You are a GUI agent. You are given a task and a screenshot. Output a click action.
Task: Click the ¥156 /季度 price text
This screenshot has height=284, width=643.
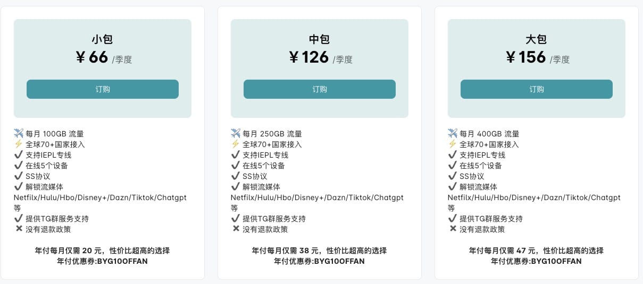pyautogui.click(x=538, y=57)
